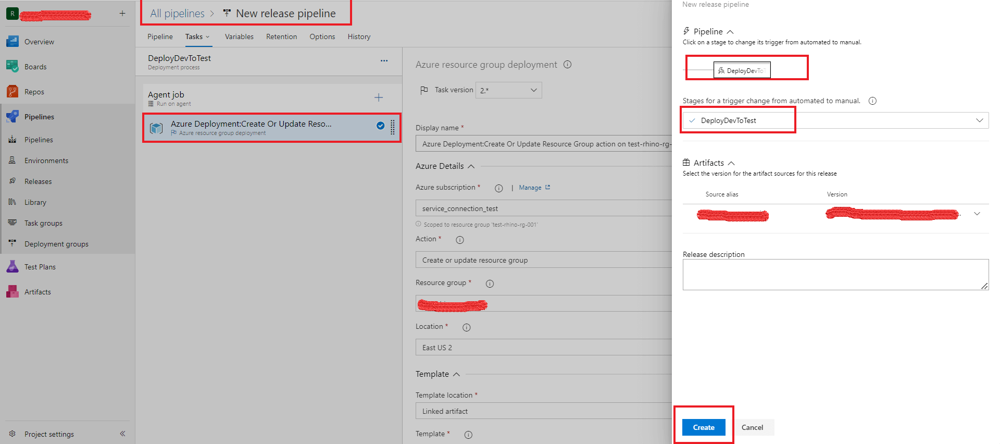Expand the artifact version dropdown chevron
The image size is (1000, 444).
977,214
